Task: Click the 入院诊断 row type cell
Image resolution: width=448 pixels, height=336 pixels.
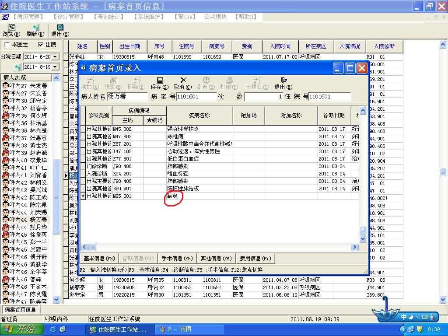Action: click(x=99, y=174)
